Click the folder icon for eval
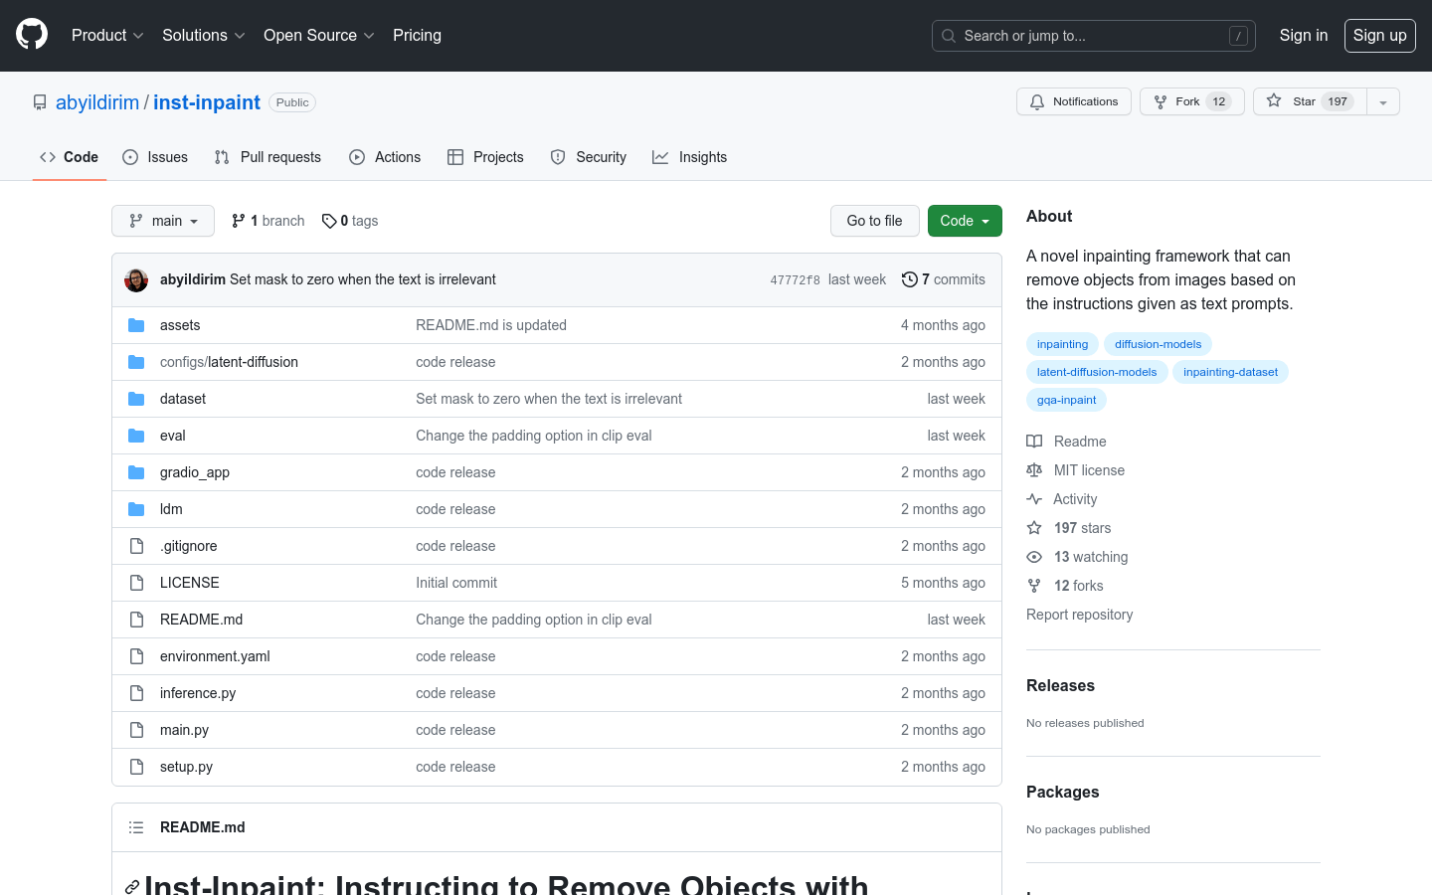1432x895 pixels. (136, 436)
